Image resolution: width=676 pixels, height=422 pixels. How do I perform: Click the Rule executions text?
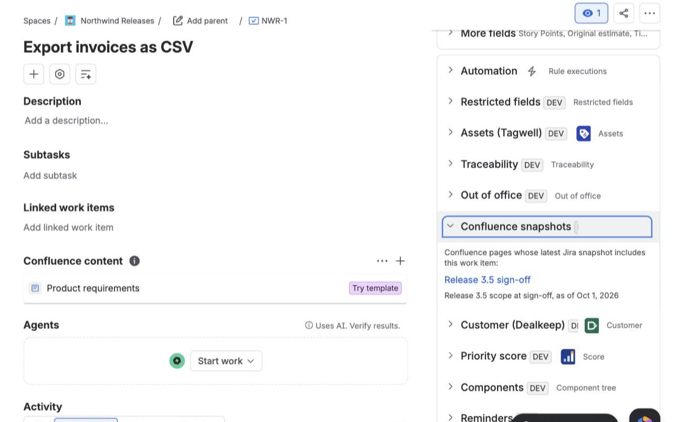tap(578, 71)
